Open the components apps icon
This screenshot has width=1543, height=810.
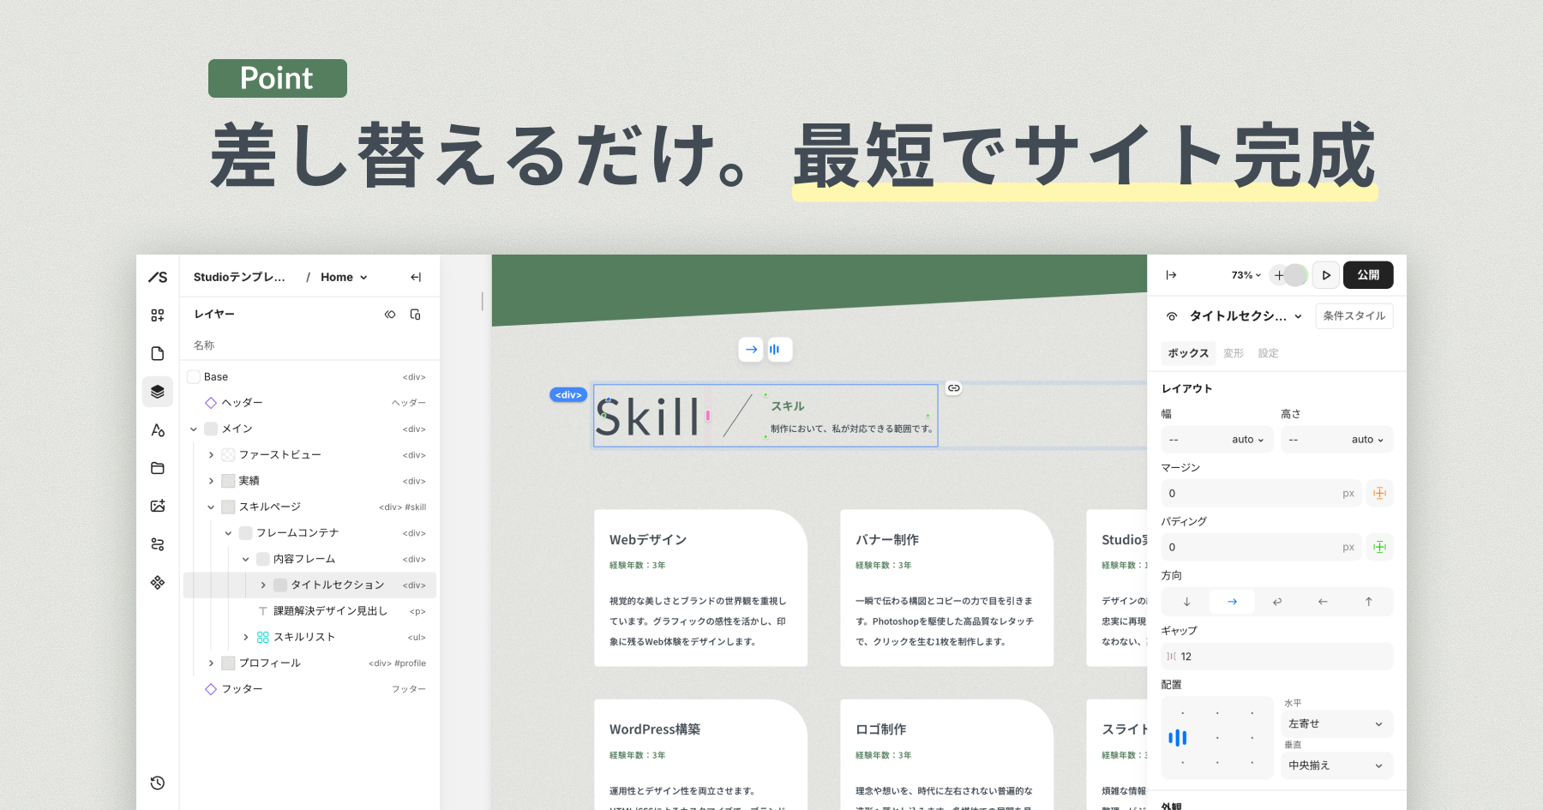pos(158,582)
